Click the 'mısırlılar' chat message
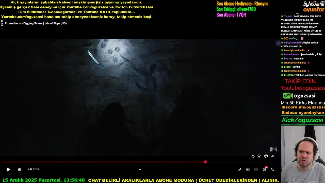Screen dimensions: 325x183 tap(299, 59)
